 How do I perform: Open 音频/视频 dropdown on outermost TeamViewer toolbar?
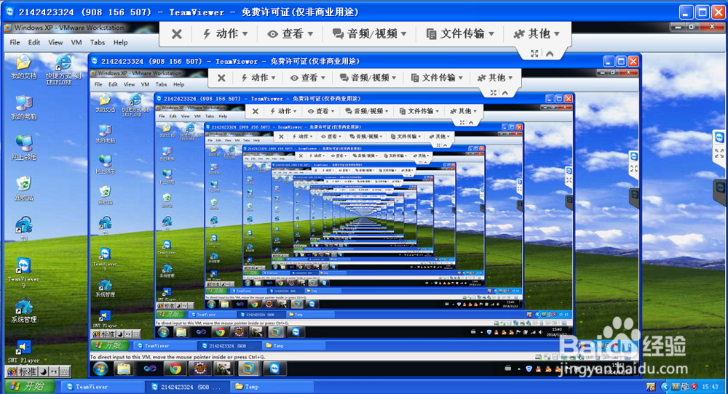[370, 34]
